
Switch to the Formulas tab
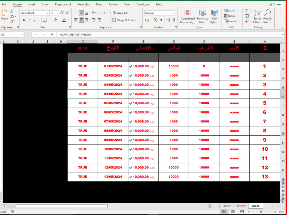[84, 4]
